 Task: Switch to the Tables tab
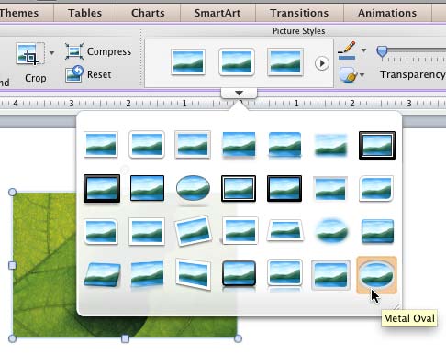pyautogui.click(x=85, y=13)
